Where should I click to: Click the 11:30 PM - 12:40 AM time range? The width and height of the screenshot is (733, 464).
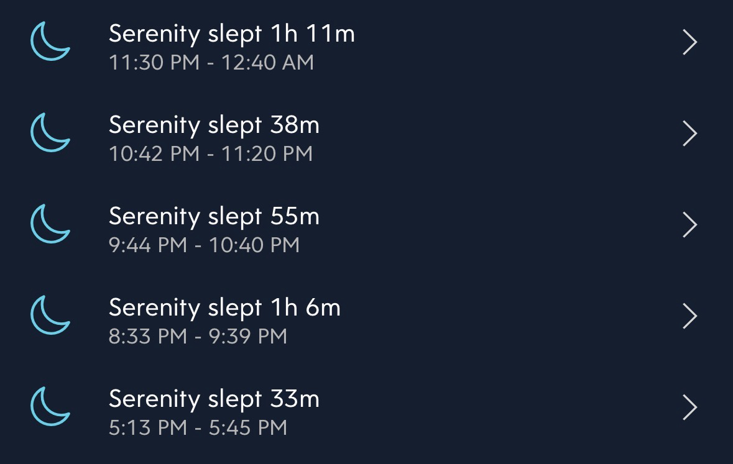pos(211,62)
